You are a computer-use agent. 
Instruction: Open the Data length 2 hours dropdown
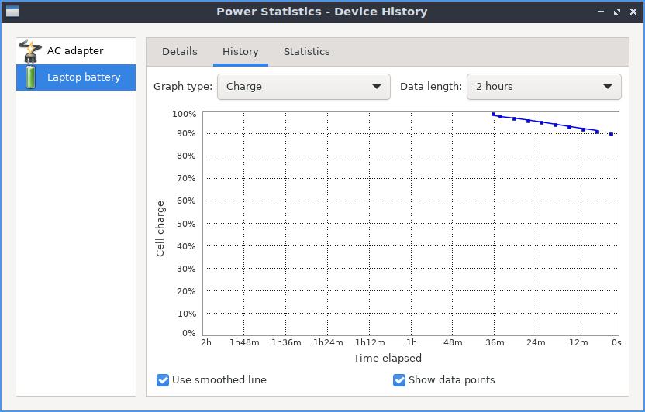(543, 87)
